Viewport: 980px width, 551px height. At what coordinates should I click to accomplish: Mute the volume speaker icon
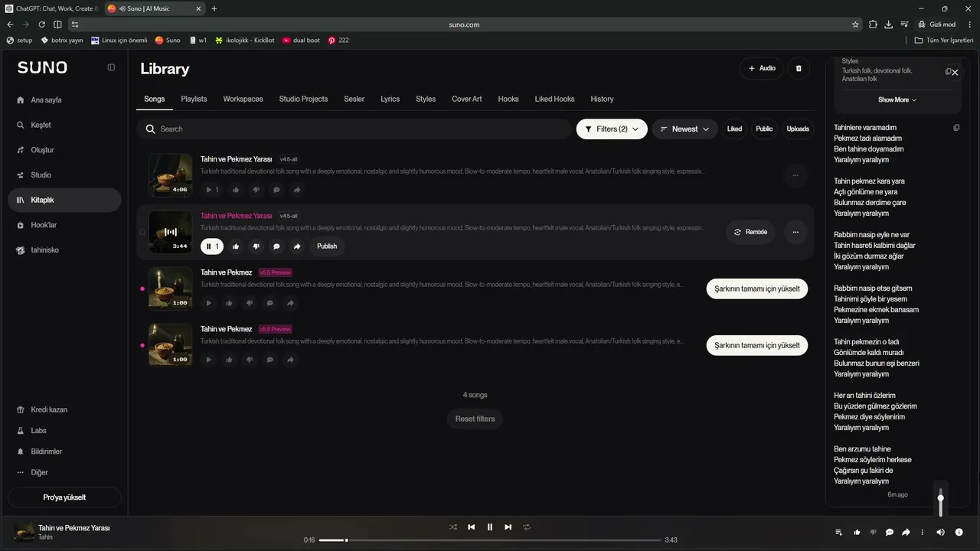pos(941,533)
